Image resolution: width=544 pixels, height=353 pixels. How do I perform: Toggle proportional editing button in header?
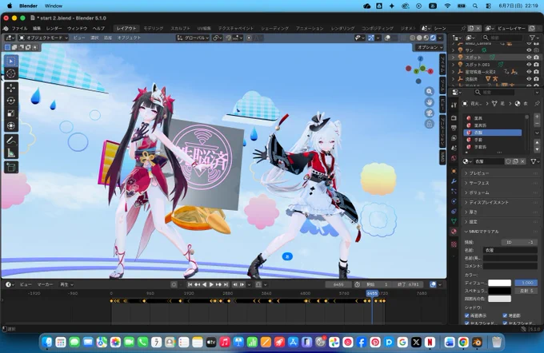[x=249, y=38]
